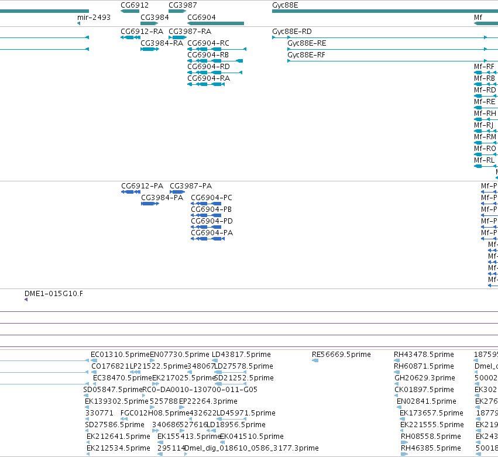
Task: Click protein CG6904-PC
Action: tap(211, 198)
